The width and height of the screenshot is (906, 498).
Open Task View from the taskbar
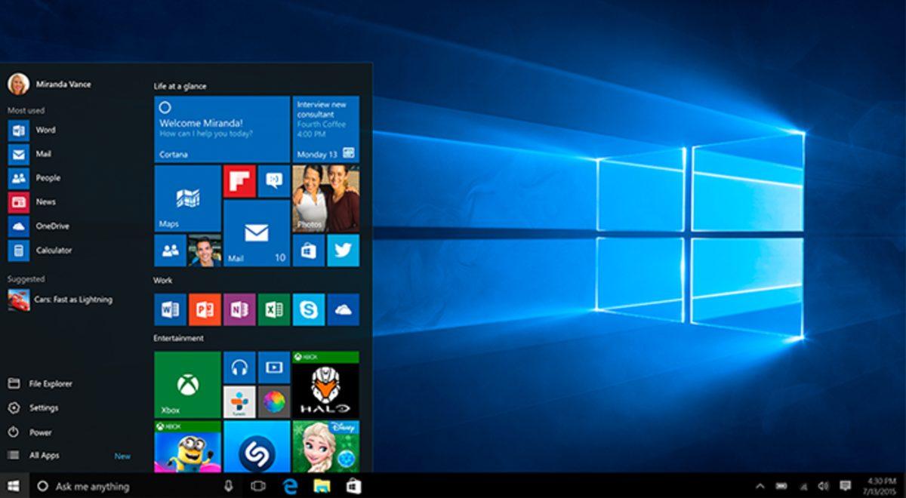pyautogui.click(x=257, y=487)
